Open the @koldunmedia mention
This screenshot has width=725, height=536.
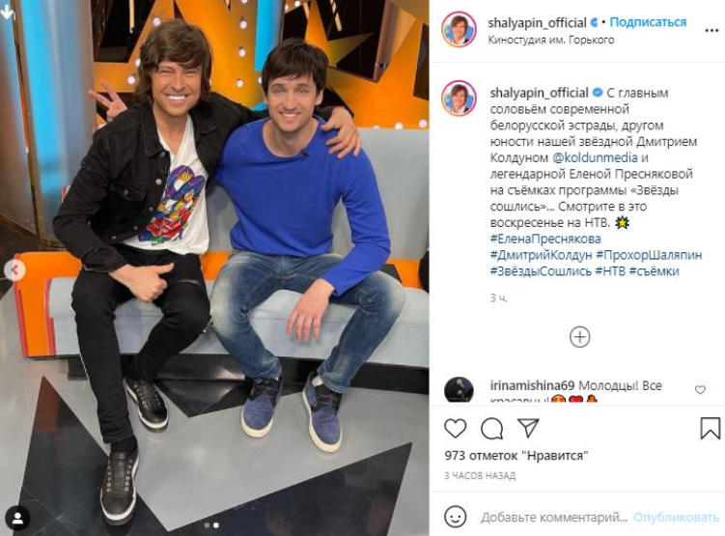tap(595, 157)
